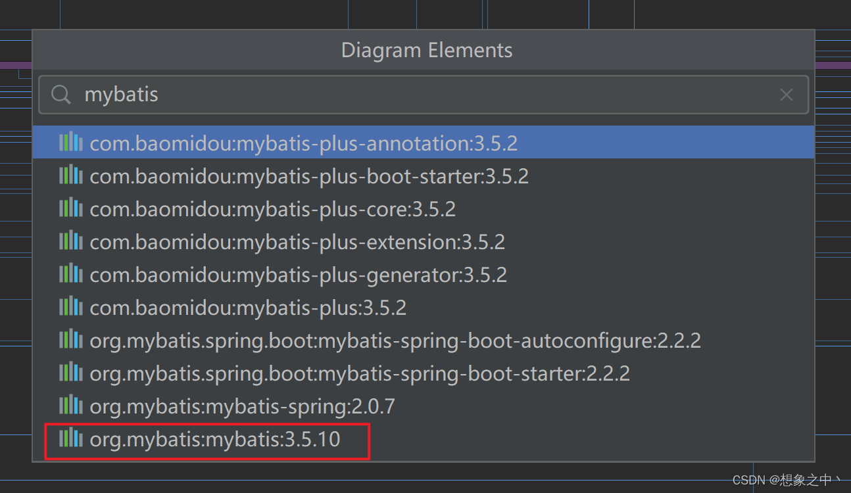Image resolution: width=851 pixels, height=493 pixels.
Task: Click library icon of mybatis-plus-annotation:3.5.2
Action: click(x=70, y=142)
